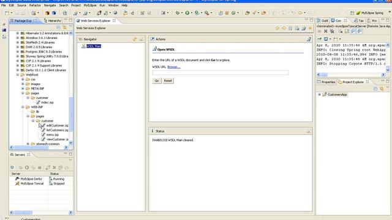This screenshot has width=392, height=220.
Task: Open the WSIL Page icon in Web Services Explorer
Action: click(296, 28)
